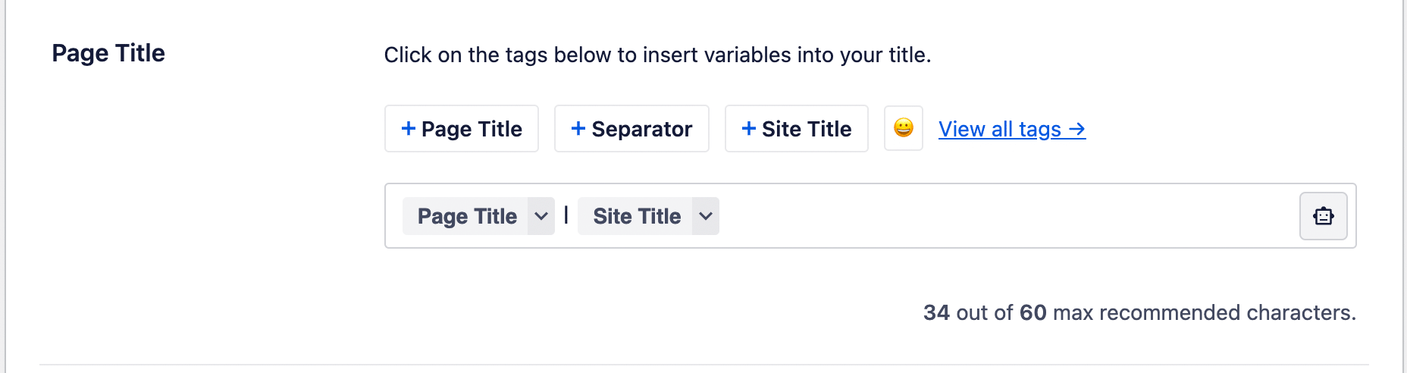Click the plus icon beside Separator
This screenshot has width=1407, height=373.
point(578,128)
